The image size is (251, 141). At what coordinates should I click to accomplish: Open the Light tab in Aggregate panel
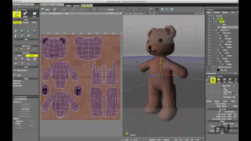219,80
